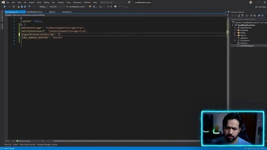Open the Edit menu

(x=13, y=2)
